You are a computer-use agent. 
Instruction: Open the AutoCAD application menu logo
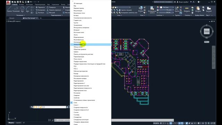[x=8, y=2]
